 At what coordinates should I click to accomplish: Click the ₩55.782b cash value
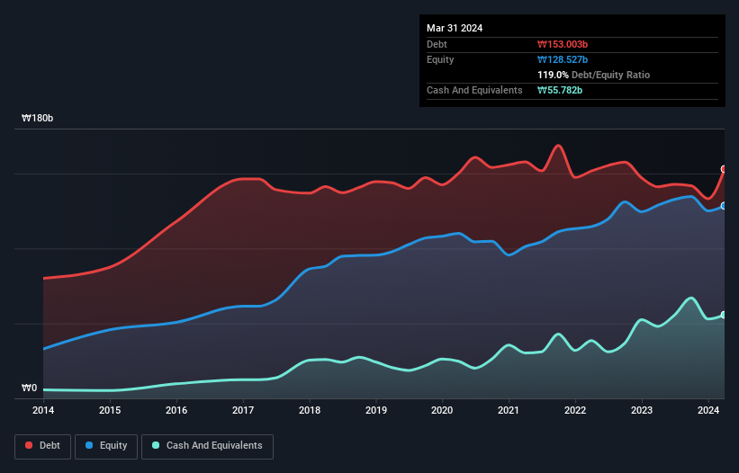[560, 90]
